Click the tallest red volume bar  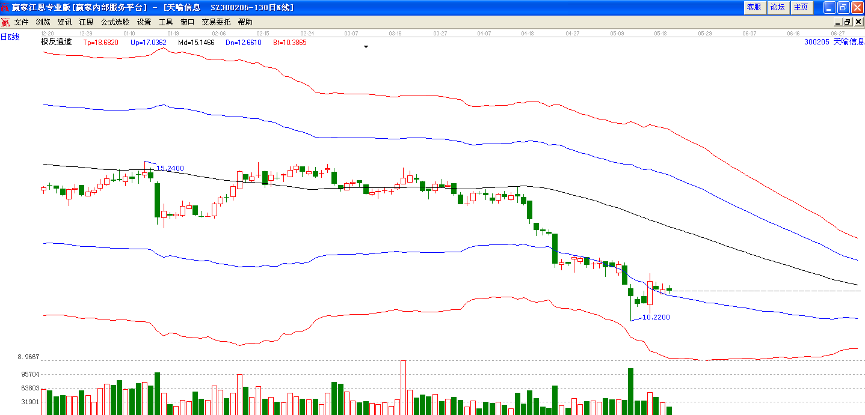point(403,387)
